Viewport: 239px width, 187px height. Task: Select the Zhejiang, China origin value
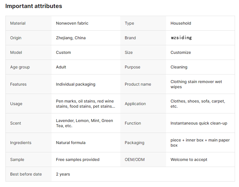[71, 38]
